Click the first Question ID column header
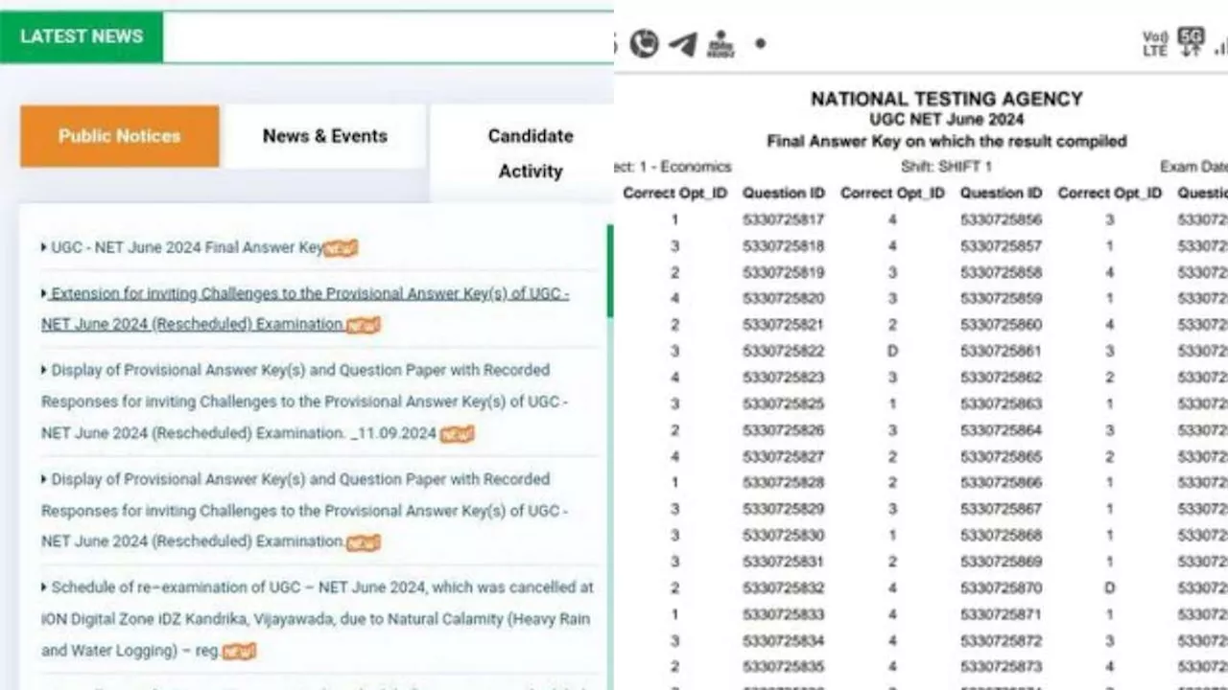 point(783,193)
